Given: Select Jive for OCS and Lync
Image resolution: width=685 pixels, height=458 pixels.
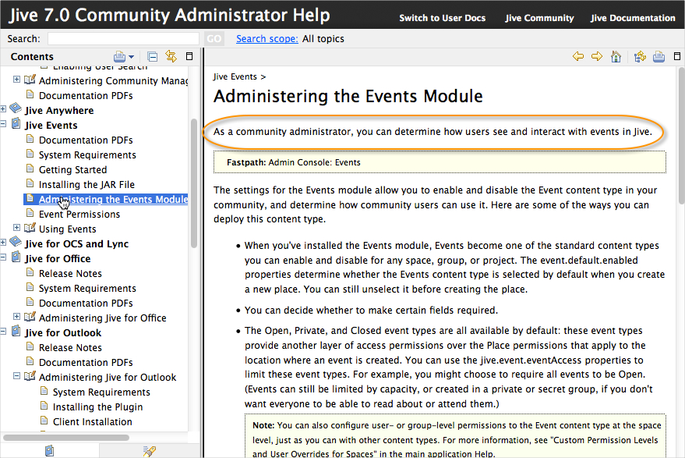Looking at the screenshot, I should point(77,243).
